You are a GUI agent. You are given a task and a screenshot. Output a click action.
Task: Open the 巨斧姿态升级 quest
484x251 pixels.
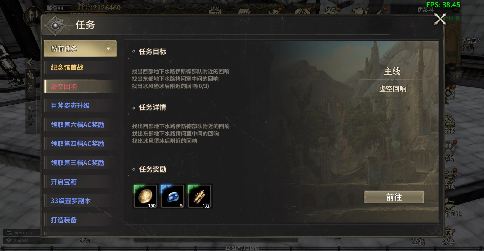coord(80,105)
